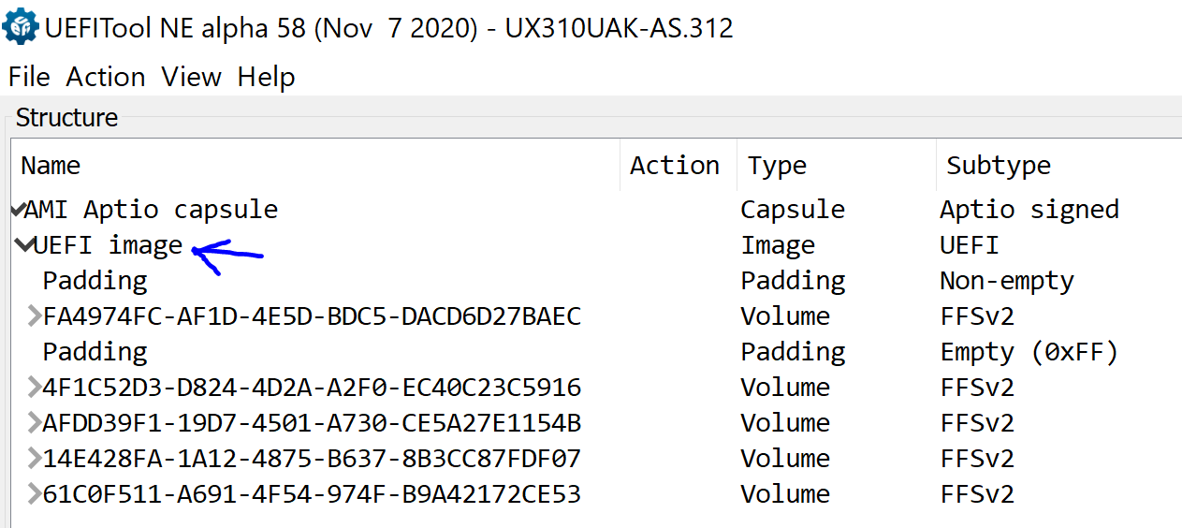This screenshot has width=1182, height=528.
Task: Click the Type column header
Action: [x=777, y=166]
